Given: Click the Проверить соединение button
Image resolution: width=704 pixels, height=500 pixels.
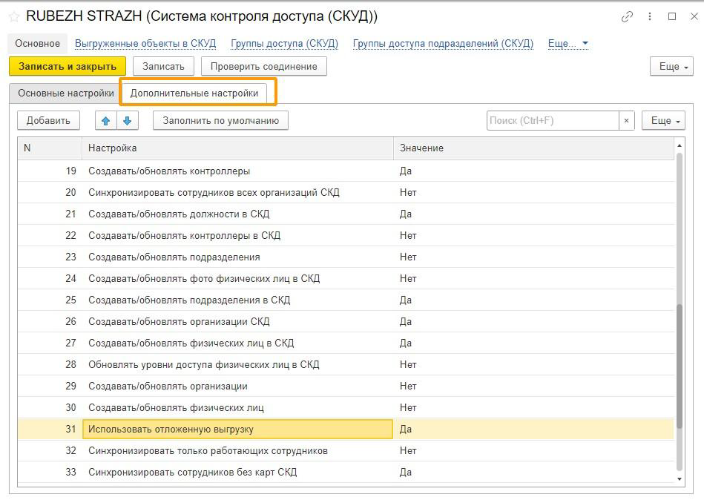Looking at the screenshot, I should tap(263, 66).
